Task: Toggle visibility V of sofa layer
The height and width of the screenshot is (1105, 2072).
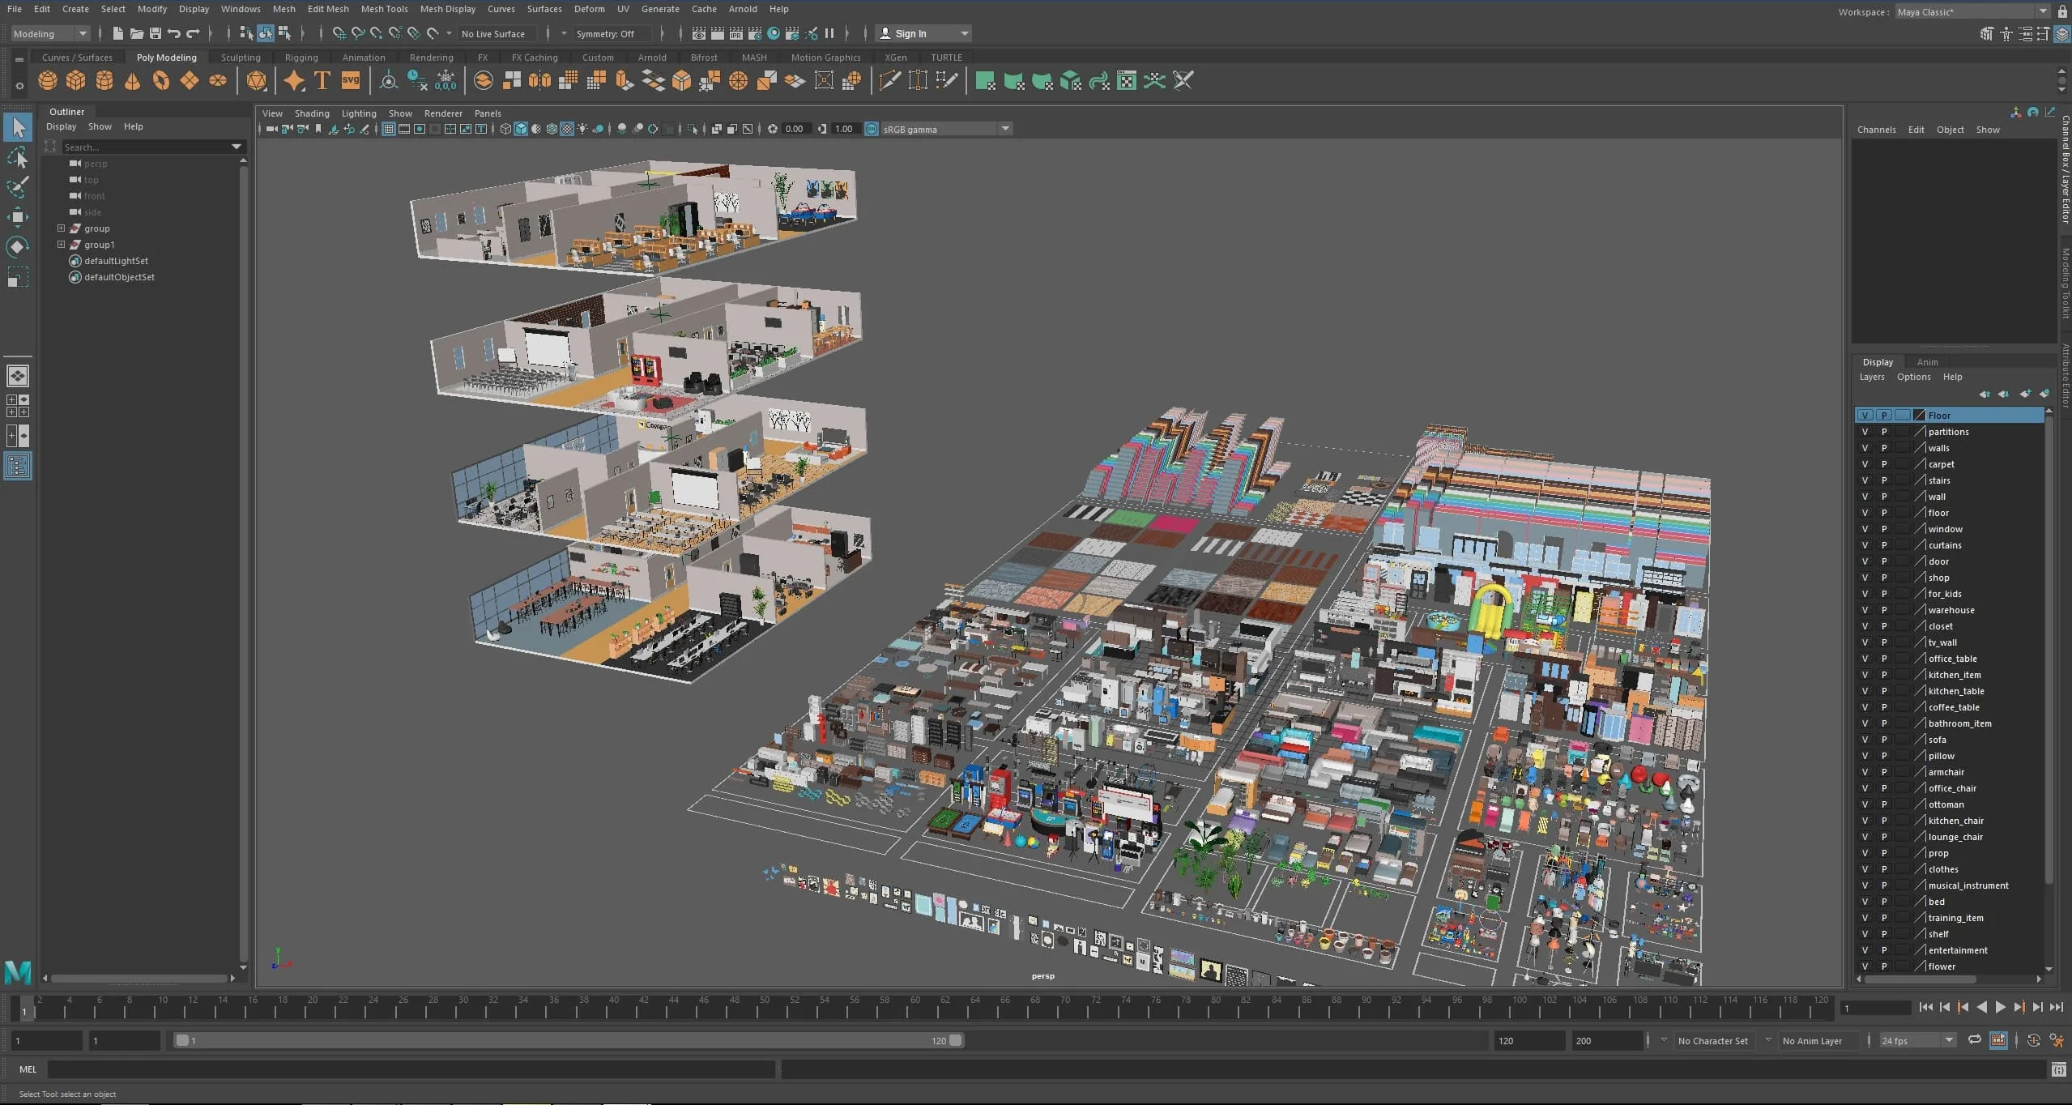Action: 1865,740
